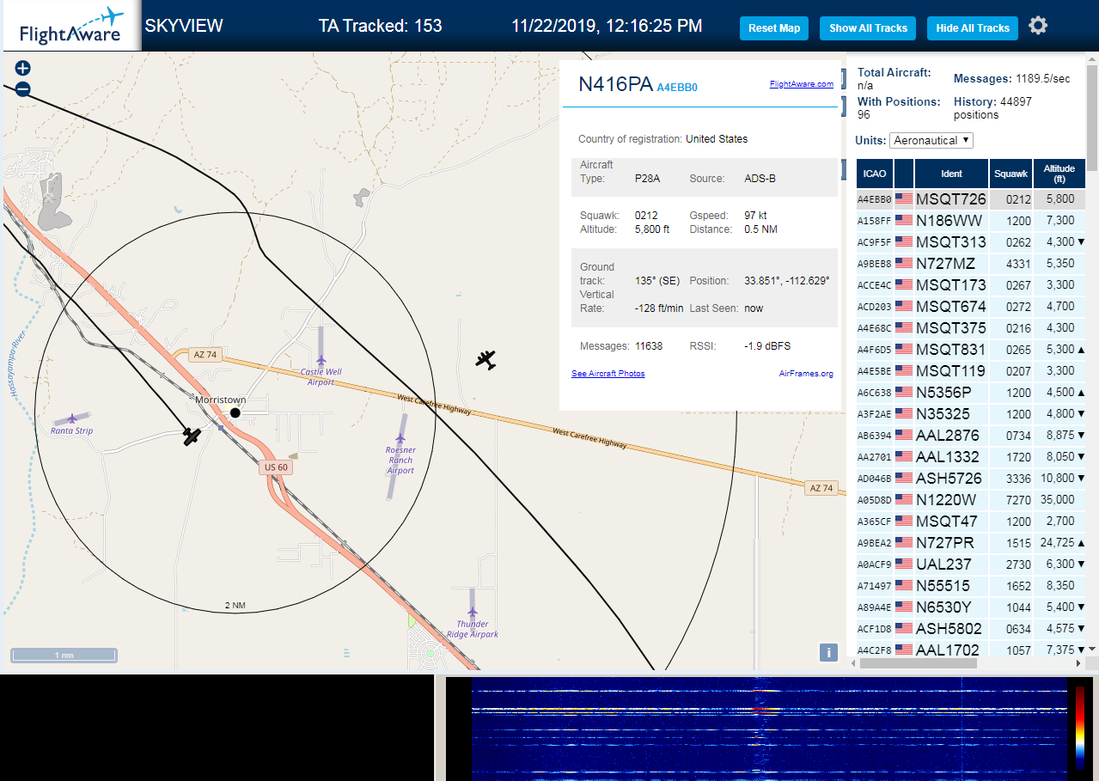Sort table by flag column header

coord(904,174)
